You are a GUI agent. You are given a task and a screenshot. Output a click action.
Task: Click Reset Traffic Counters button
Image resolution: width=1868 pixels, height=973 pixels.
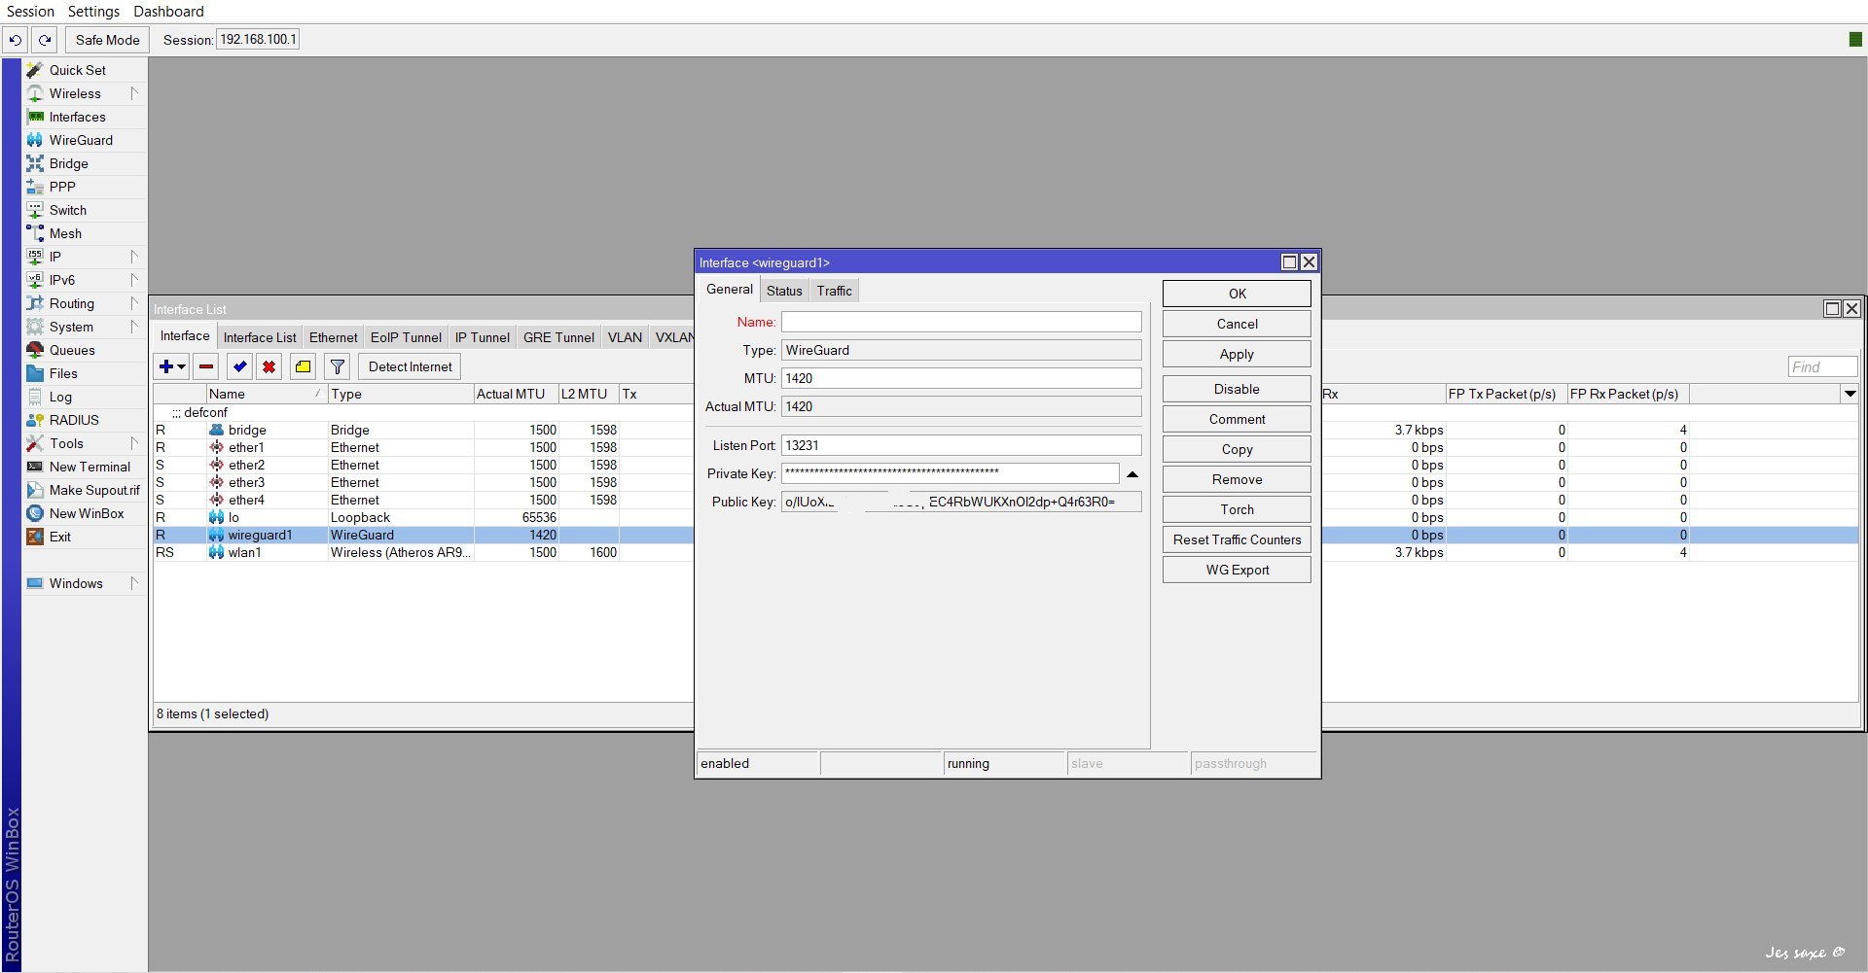[x=1237, y=539]
